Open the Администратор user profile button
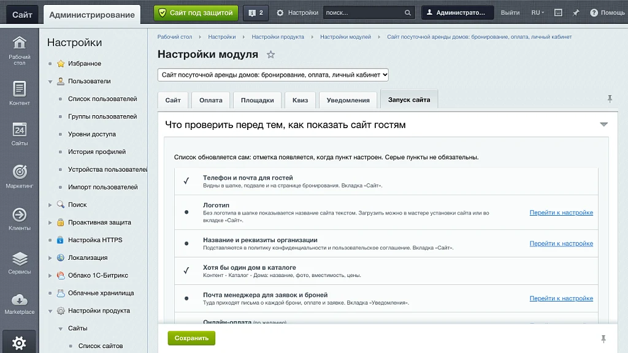The image size is (628, 353). click(458, 13)
